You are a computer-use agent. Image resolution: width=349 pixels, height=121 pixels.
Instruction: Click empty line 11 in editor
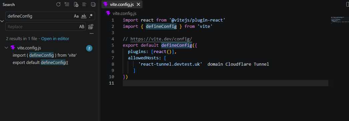(x=226, y=83)
